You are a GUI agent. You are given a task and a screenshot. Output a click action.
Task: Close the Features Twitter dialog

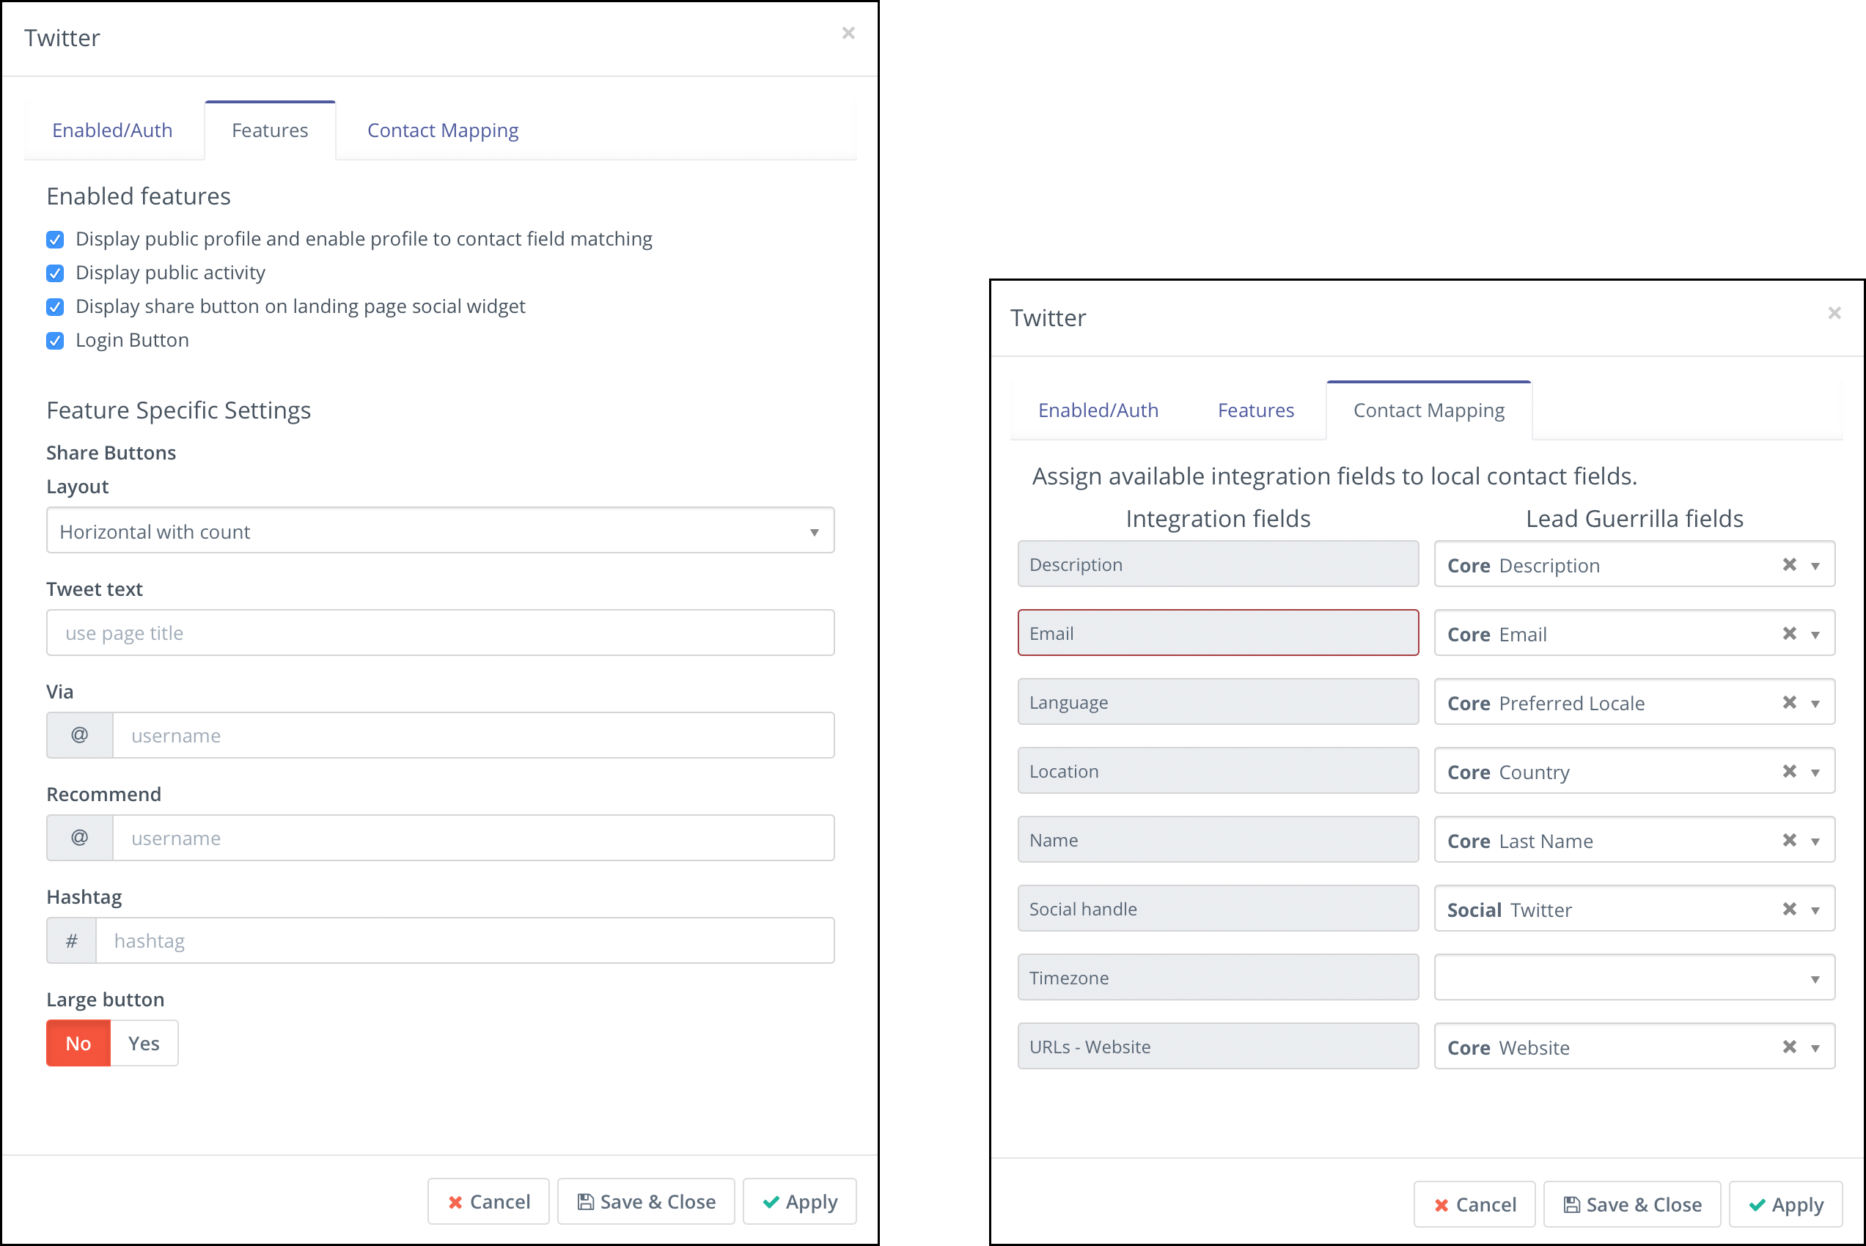point(848,32)
